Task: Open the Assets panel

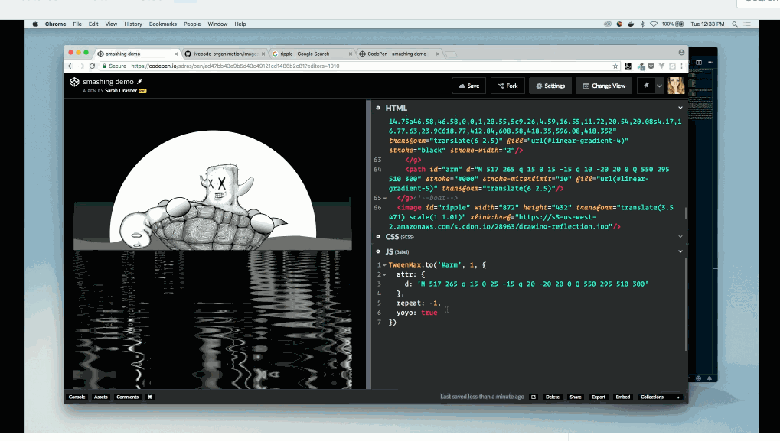Action: pos(101,397)
